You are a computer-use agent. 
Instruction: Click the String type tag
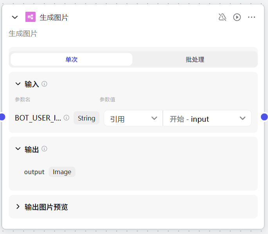coord(86,118)
